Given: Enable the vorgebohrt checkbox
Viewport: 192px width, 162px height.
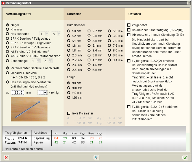Looking at the screenshot, I should pyautogui.click(x=129, y=25).
